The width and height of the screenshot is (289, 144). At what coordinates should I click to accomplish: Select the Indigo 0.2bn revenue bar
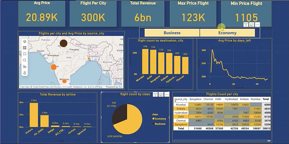pos(55,126)
